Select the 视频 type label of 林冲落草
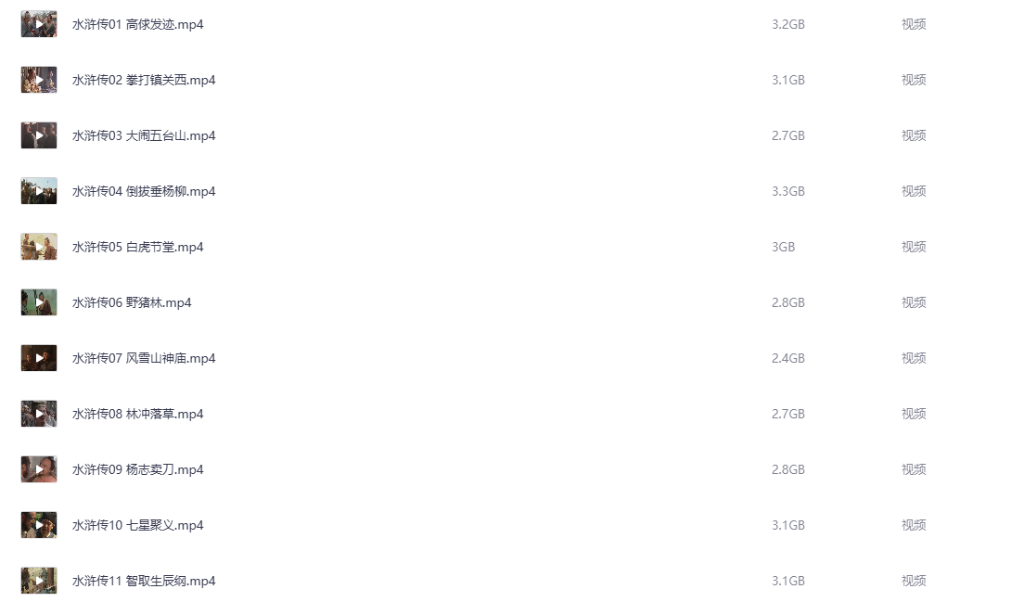 914,414
